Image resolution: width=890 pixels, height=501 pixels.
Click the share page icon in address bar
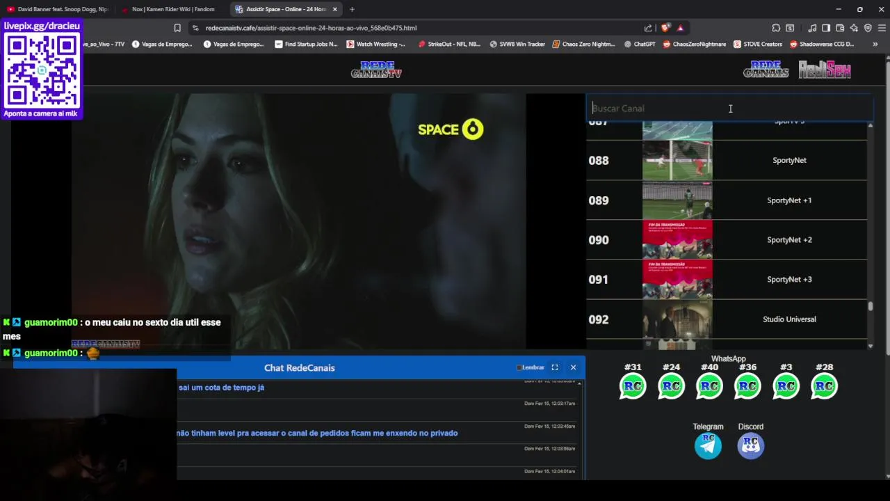coord(648,28)
